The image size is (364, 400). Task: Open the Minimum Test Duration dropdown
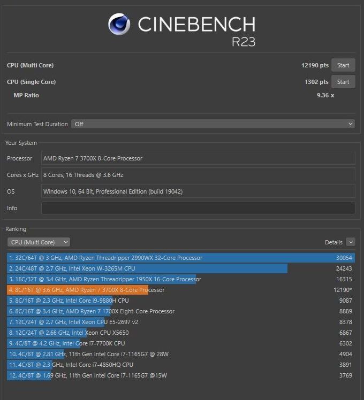point(213,124)
